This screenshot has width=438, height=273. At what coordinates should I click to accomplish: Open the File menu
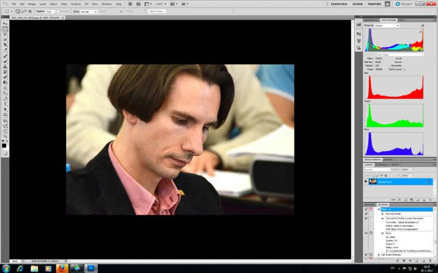14,4
